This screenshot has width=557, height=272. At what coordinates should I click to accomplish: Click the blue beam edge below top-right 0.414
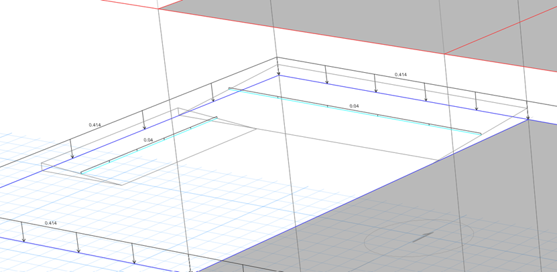point(402,98)
